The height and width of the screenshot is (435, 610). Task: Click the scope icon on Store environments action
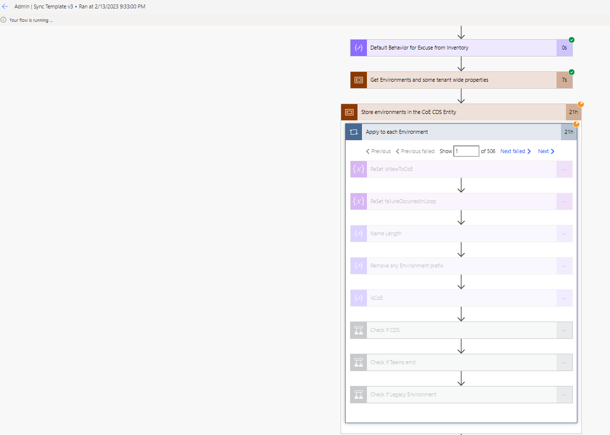pos(349,112)
